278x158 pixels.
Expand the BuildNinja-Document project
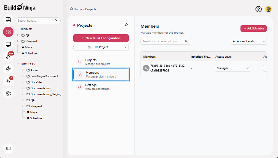(x=23, y=76)
